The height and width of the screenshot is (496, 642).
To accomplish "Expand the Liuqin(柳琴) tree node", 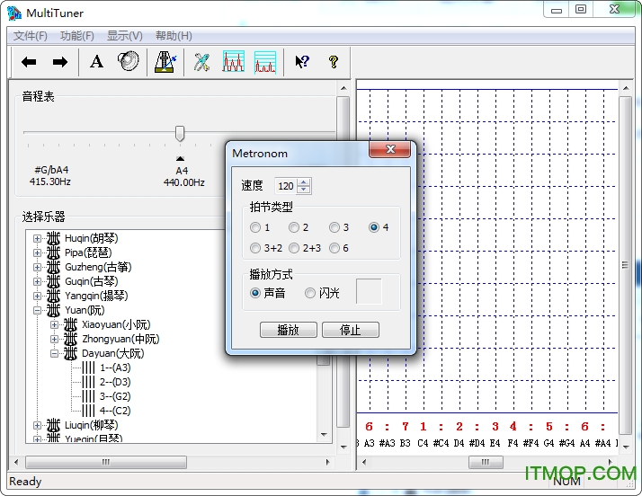I will point(37,425).
